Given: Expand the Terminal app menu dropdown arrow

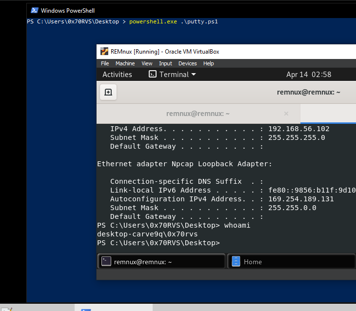Looking at the screenshot, I should pos(194,74).
